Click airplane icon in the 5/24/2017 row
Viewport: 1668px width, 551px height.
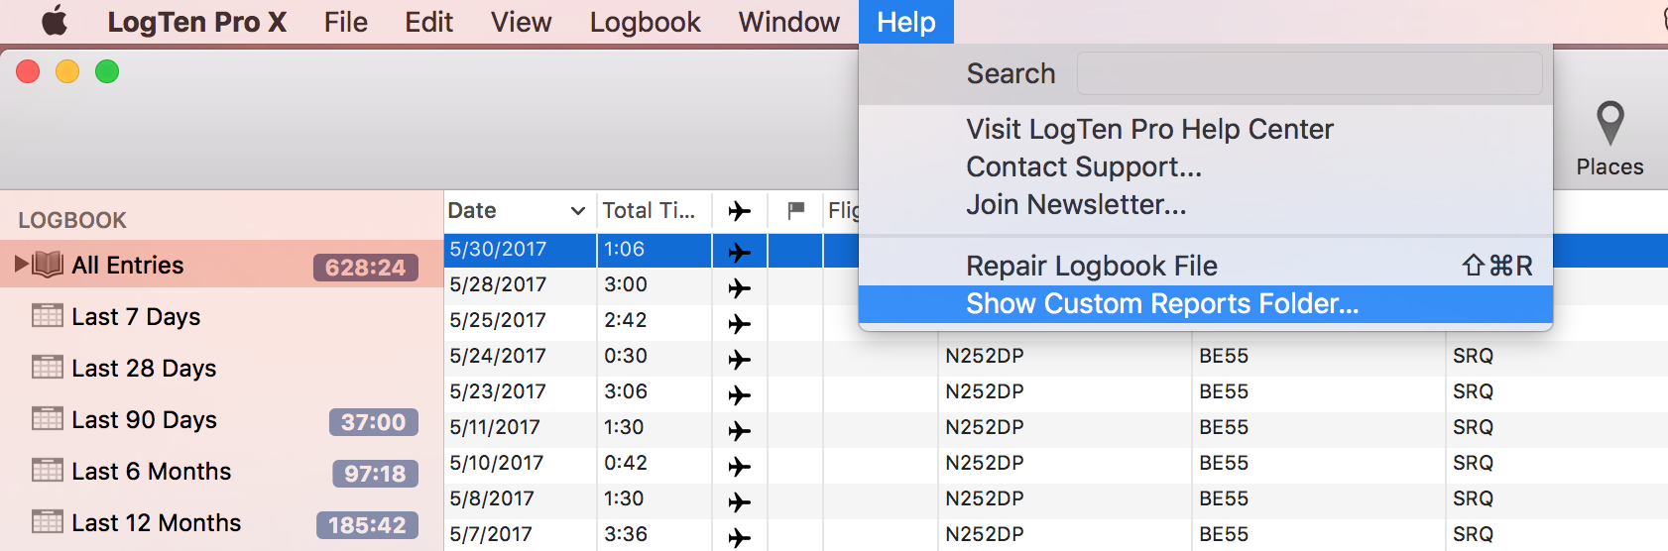(740, 360)
